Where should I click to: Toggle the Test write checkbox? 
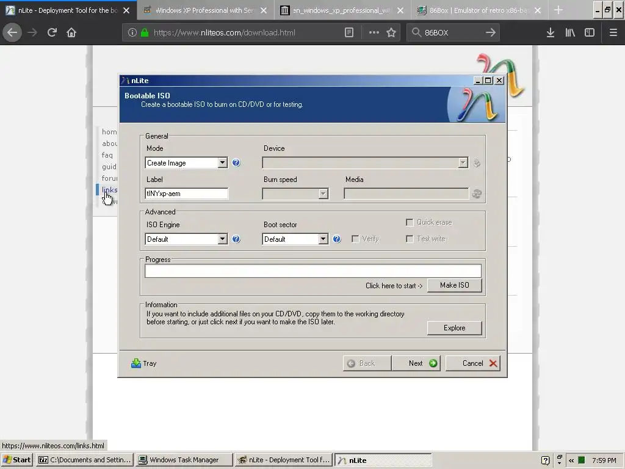410,239
